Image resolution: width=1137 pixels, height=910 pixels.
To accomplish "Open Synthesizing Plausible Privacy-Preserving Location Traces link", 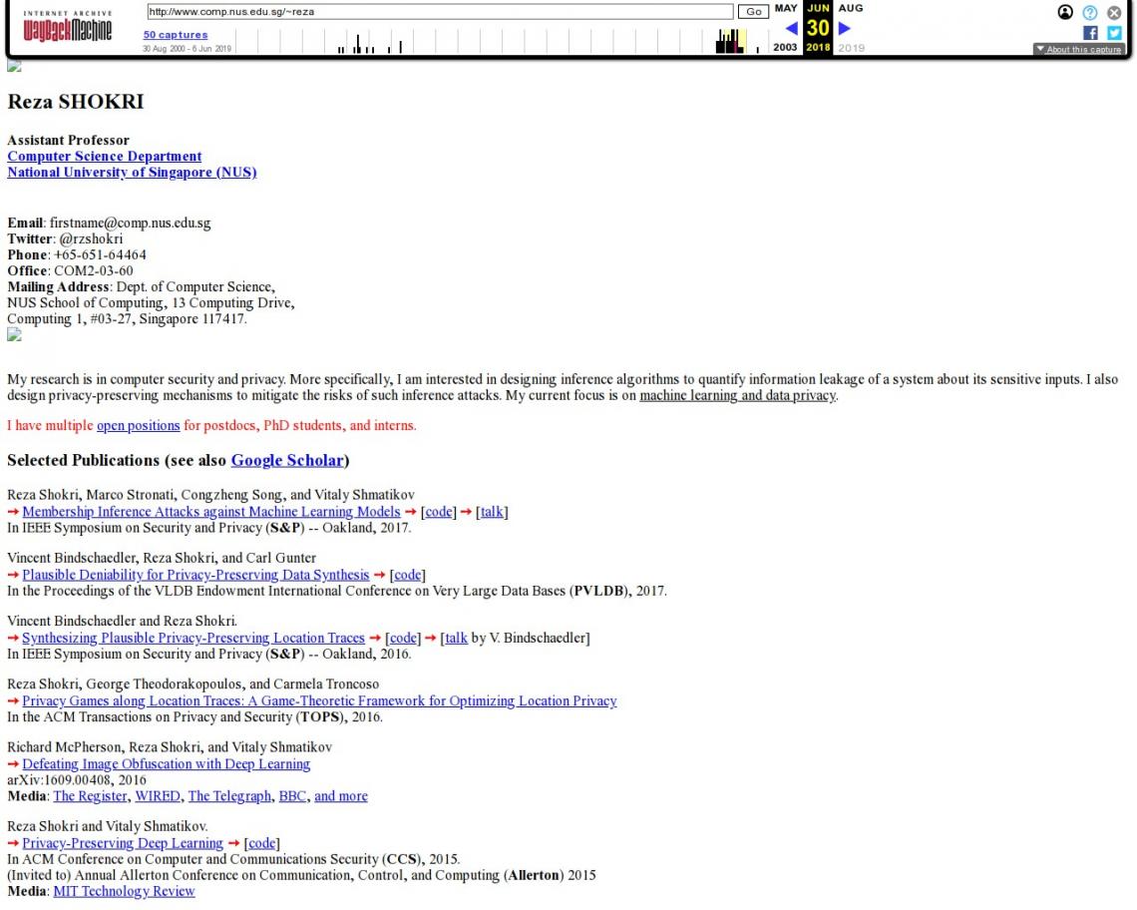I will [193, 638].
